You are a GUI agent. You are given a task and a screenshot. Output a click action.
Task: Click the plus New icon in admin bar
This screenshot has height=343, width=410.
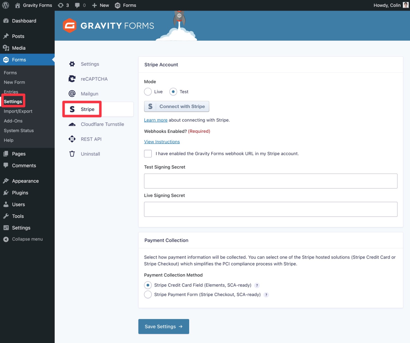point(94,5)
